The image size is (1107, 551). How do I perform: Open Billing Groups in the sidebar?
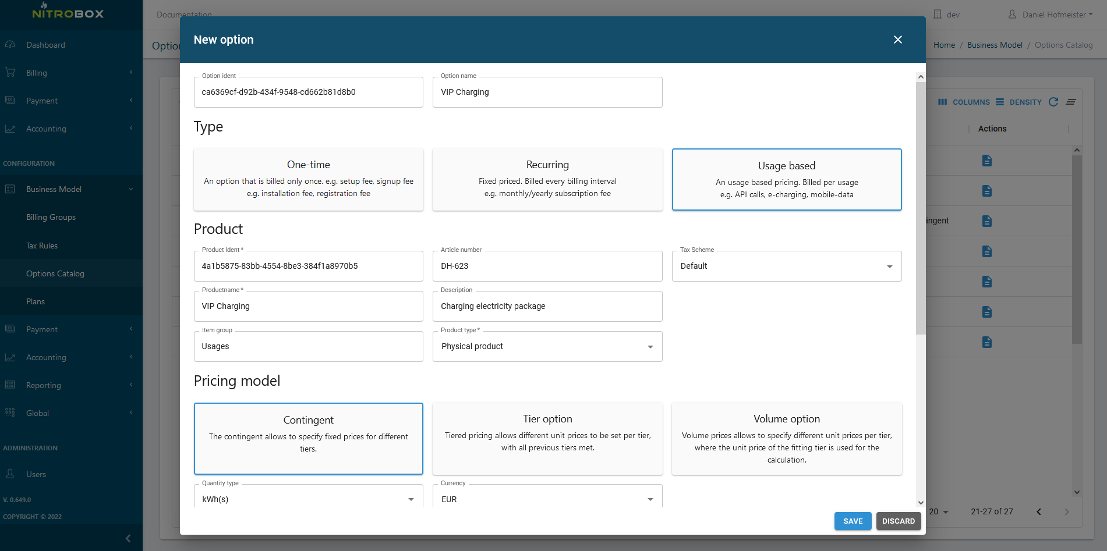point(51,217)
